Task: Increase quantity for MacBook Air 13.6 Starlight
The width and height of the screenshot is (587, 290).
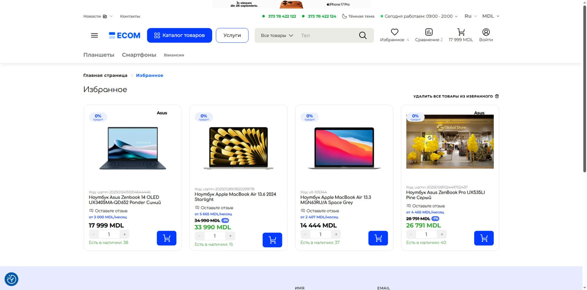Action: [230, 236]
